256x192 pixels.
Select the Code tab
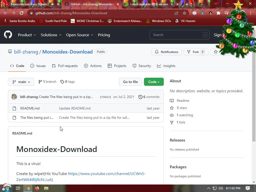(x=17, y=66)
